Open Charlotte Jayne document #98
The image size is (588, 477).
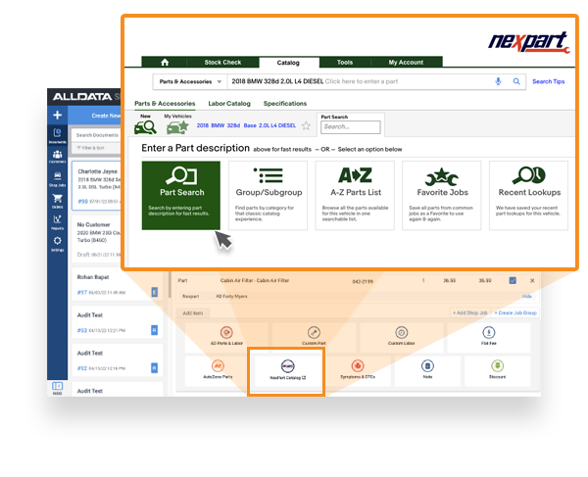point(97,186)
